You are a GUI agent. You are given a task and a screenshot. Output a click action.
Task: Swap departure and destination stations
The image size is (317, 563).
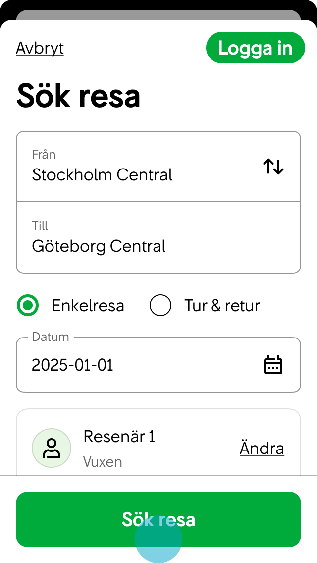click(x=273, y=167)
